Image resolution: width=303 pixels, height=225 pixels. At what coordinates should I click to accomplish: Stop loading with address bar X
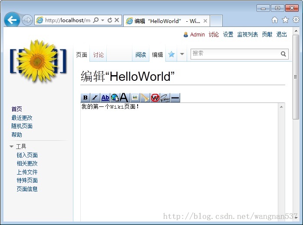tap(117, 20)
